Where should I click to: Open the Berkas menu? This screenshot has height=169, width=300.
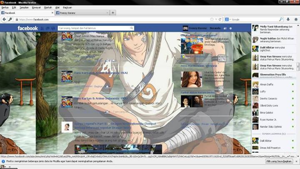pos(5,8)
